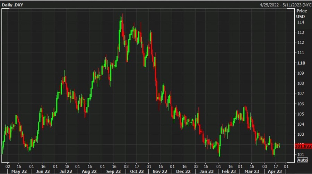Select the Oct 22 month label
The width and height of the screenshot is (312, 174).
(x=137, y=171)
